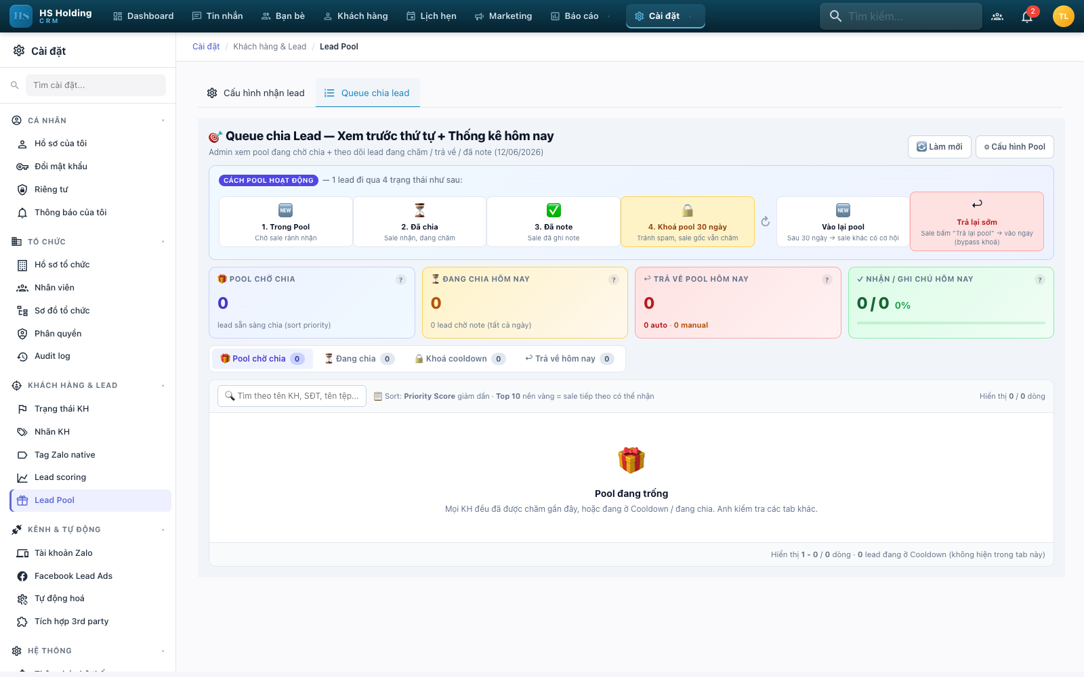Click the Sơ đồ tổ chức tree icon

[22, 311]
